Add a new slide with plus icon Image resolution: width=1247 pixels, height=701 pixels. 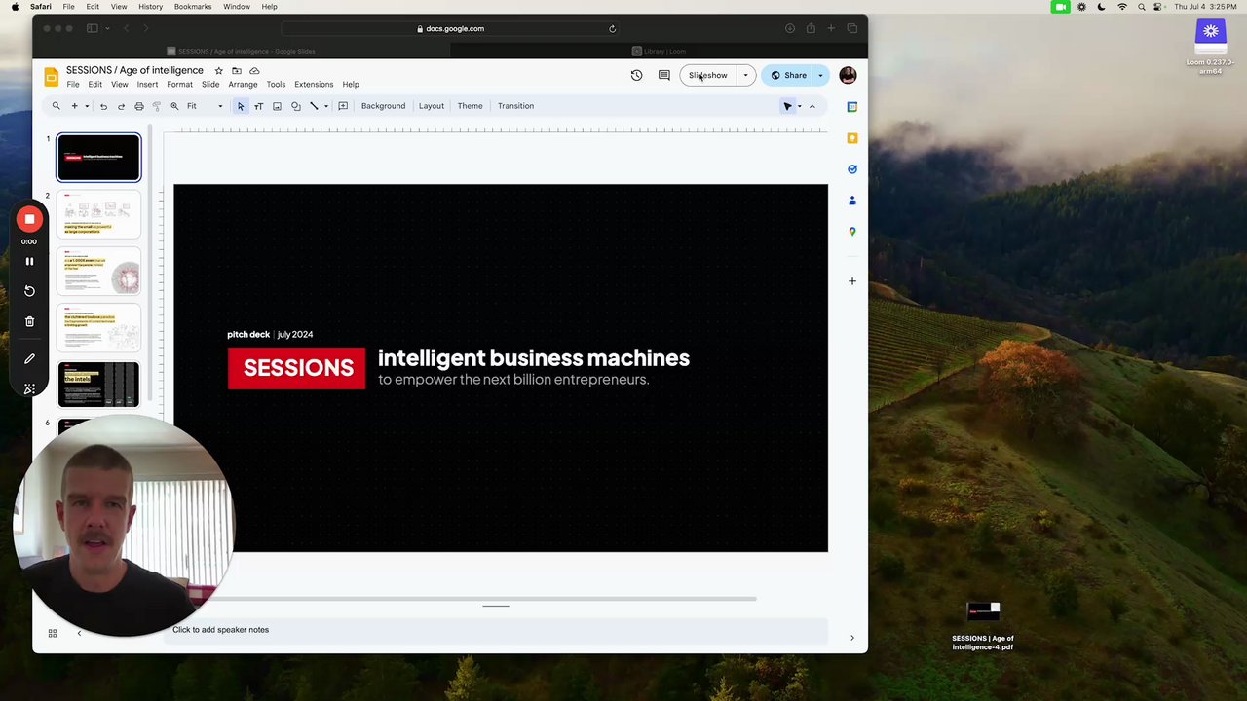[x=74, y=106]
